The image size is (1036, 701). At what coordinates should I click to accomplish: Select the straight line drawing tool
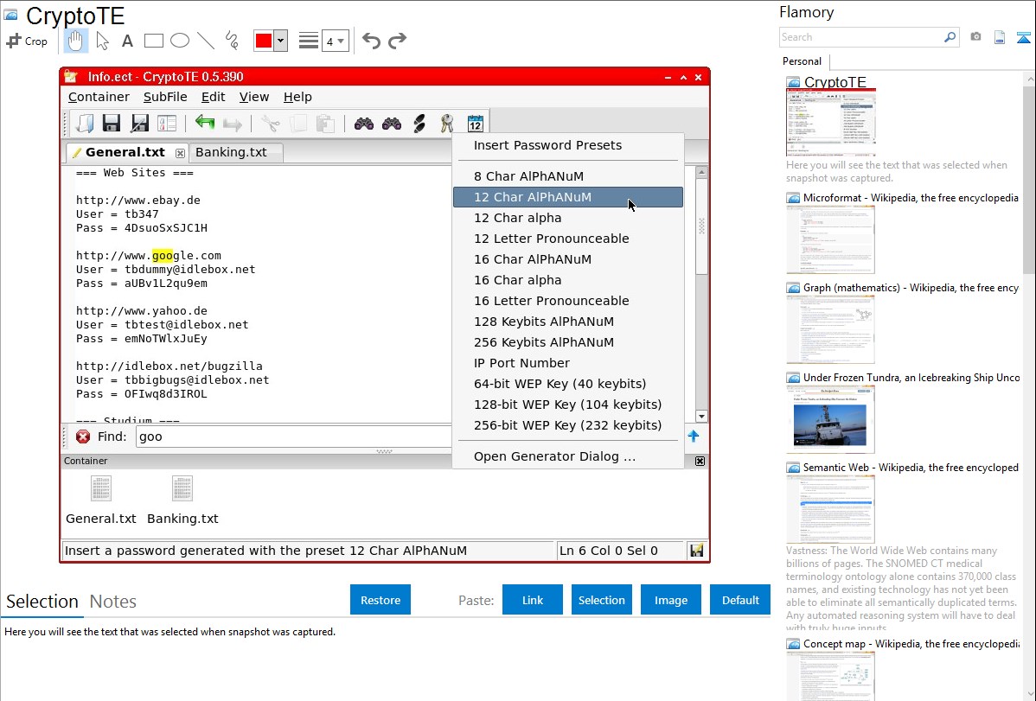tap(206, 41)
